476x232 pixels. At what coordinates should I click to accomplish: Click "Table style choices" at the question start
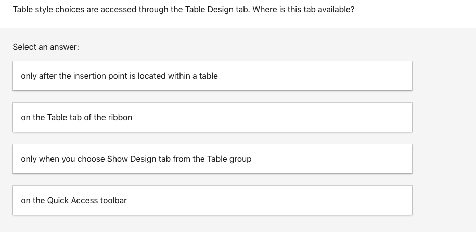48,10
